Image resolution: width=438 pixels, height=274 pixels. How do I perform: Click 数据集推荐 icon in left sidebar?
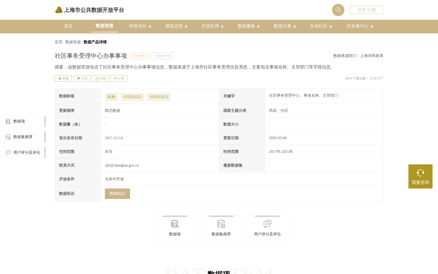pos(8,137)
